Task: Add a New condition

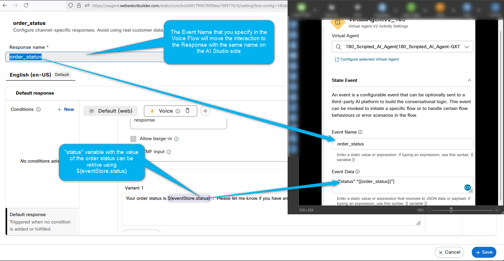Action: tap(66, 109)
